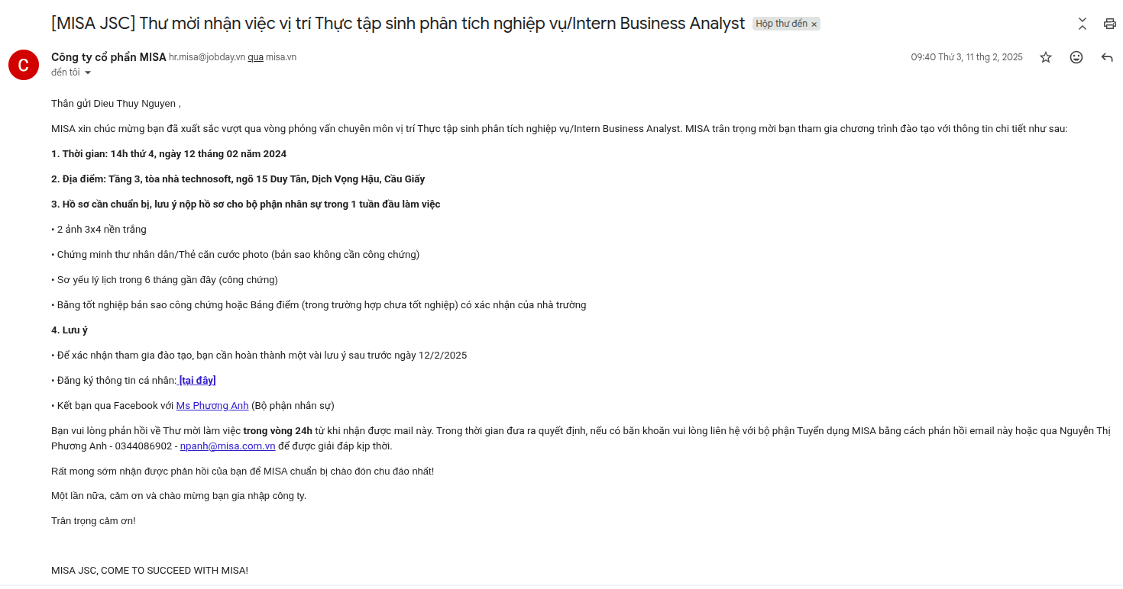1123x589 pixels.
Task: Click the reply arrow icon
Action: [x=1107, y=57]
